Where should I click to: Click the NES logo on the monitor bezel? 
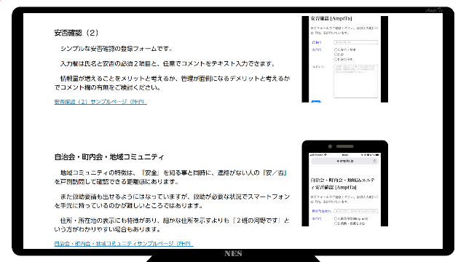point(233,253)
